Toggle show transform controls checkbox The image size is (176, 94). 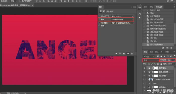(20, 1)
